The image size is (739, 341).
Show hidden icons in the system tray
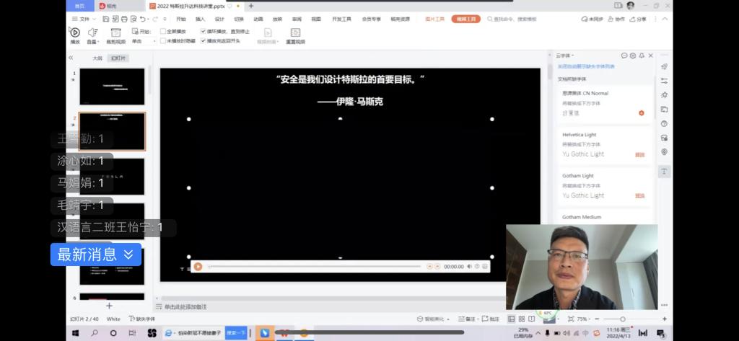click(538, 332)
